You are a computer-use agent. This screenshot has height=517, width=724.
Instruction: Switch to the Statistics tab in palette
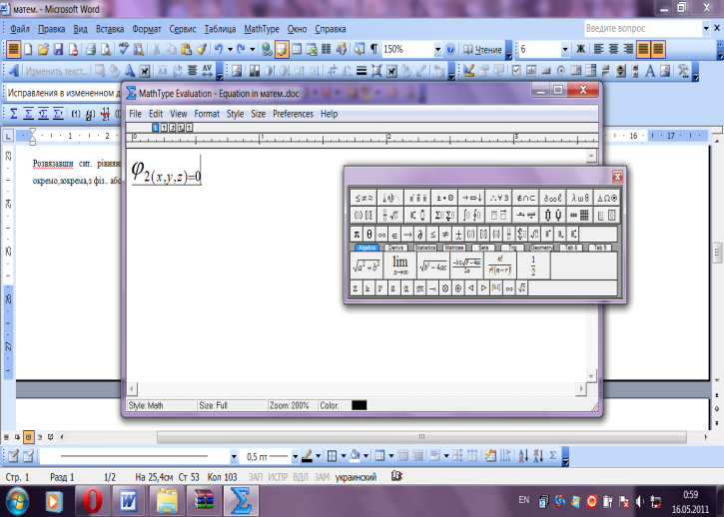[425, 248]
